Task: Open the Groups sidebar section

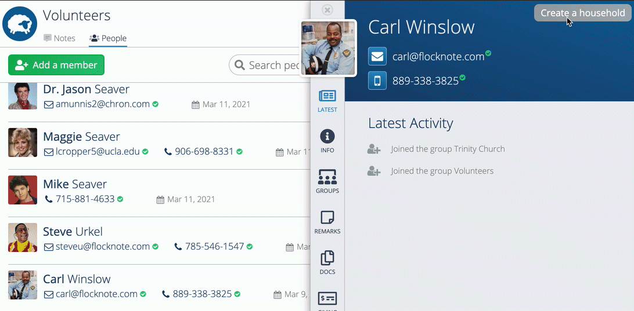Action: [x=327, y=182]
